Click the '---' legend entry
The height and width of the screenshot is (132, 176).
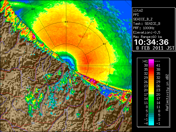[x=157, y=61]
